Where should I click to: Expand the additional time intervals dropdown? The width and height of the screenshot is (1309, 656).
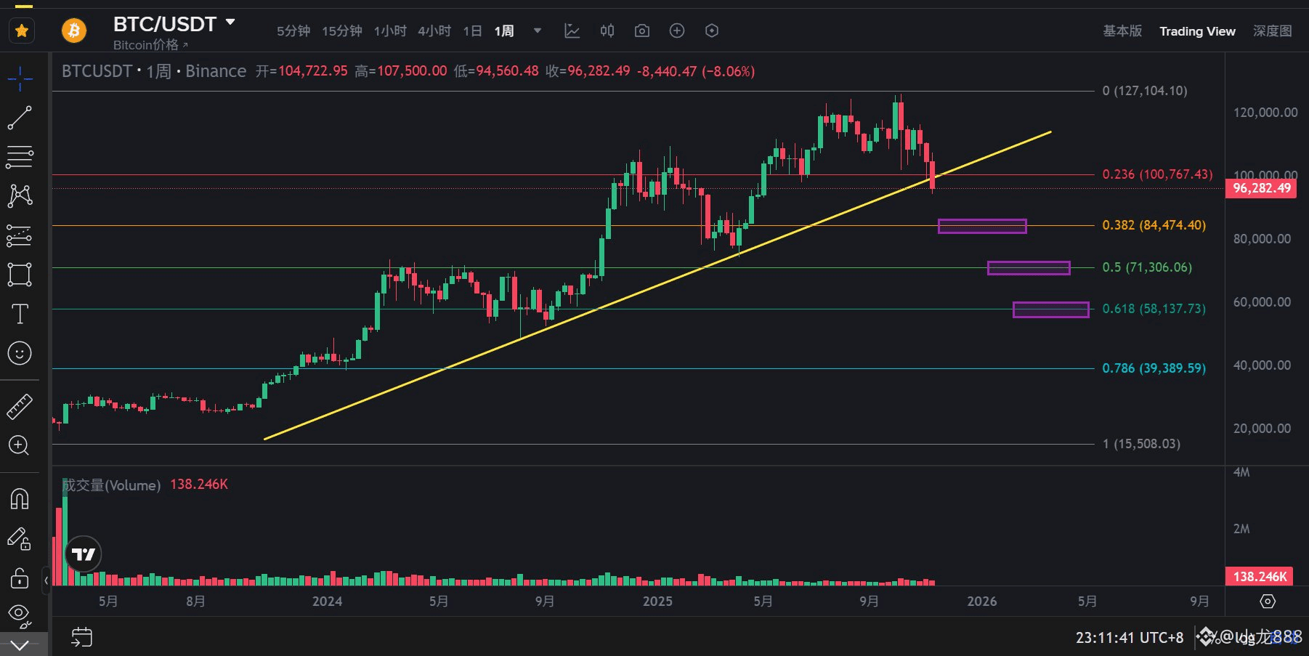pyautogui.click(x=538, y=31)
